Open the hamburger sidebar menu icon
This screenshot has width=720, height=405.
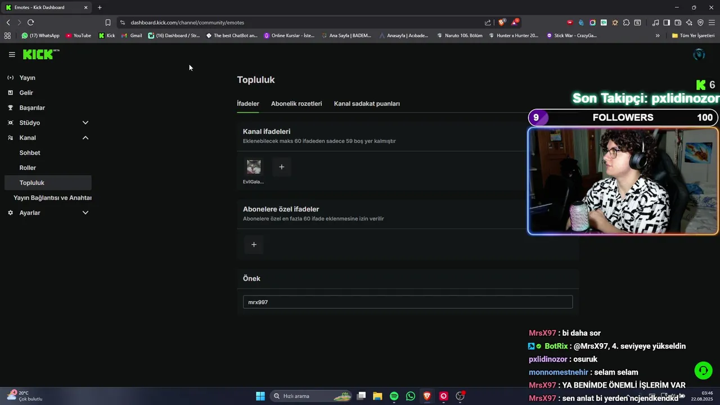click(x=12, y=55)
